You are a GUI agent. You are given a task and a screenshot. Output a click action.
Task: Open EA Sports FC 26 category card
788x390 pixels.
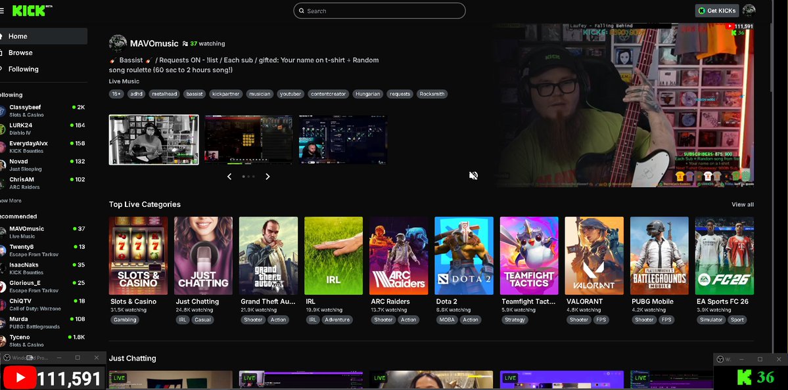[x=724, y=255]
